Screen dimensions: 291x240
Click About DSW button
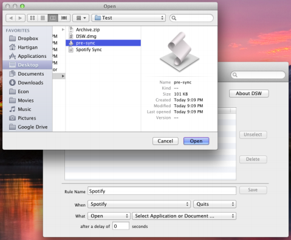(x=249, y=93)
